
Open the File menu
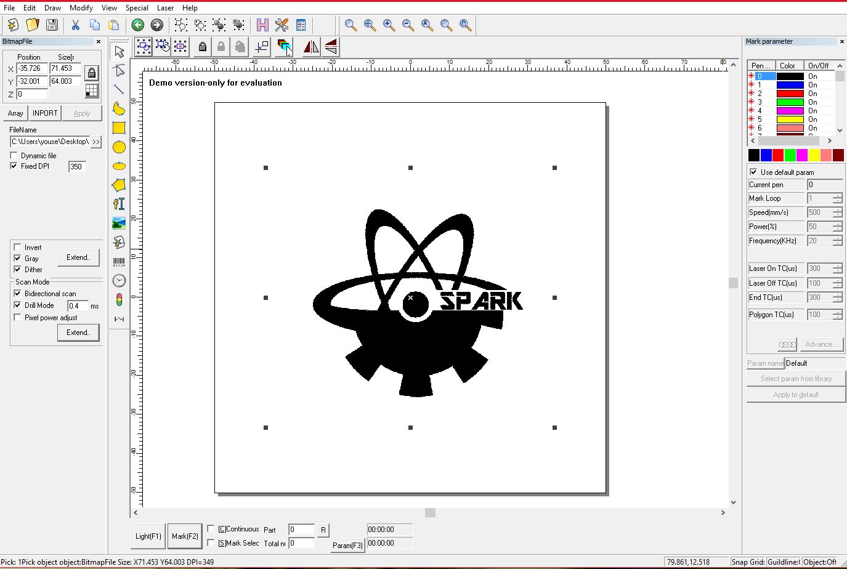(x=9, y=8)
